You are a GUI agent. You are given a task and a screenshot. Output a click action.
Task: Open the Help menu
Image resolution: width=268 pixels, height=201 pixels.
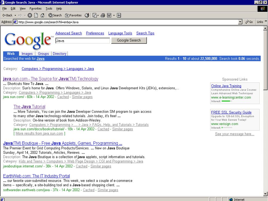point(59,9)
